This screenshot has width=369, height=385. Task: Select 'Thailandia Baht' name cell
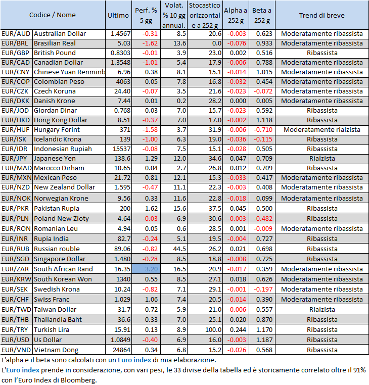click(x=69, y=319)
